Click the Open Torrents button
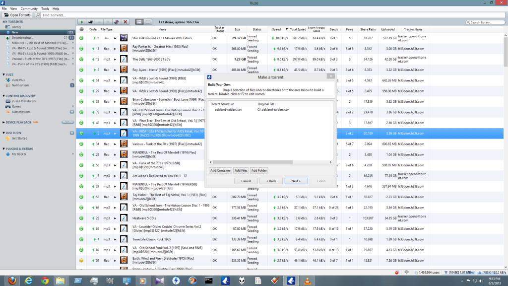Image resolution: width=508 pixels, height=286 pixels. click(17, 15)
